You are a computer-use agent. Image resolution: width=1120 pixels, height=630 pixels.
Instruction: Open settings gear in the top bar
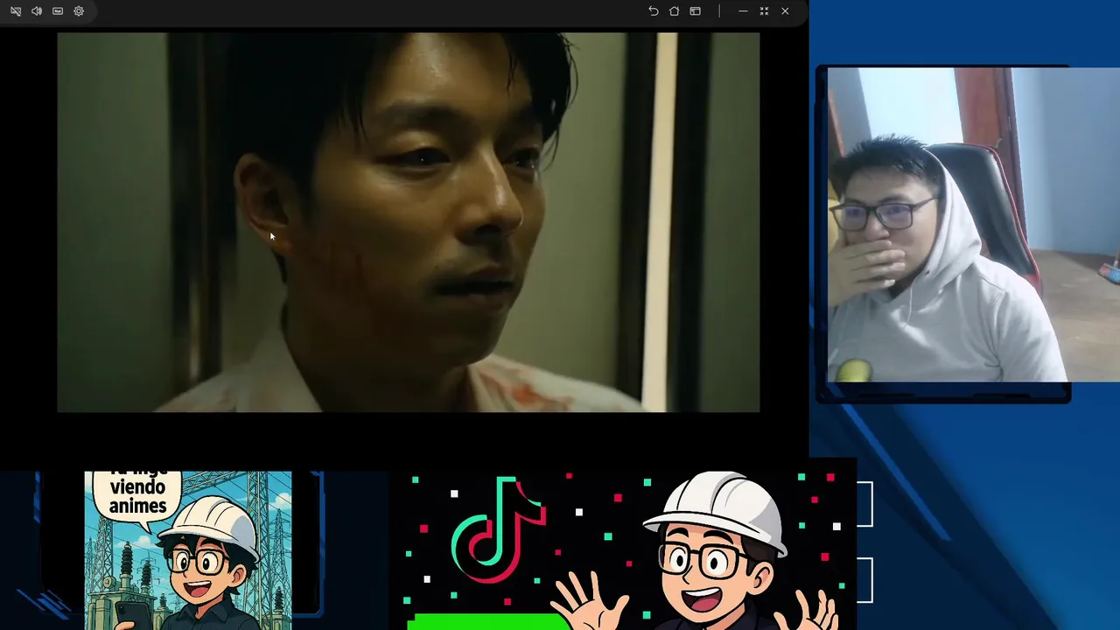tap(79, 11)
